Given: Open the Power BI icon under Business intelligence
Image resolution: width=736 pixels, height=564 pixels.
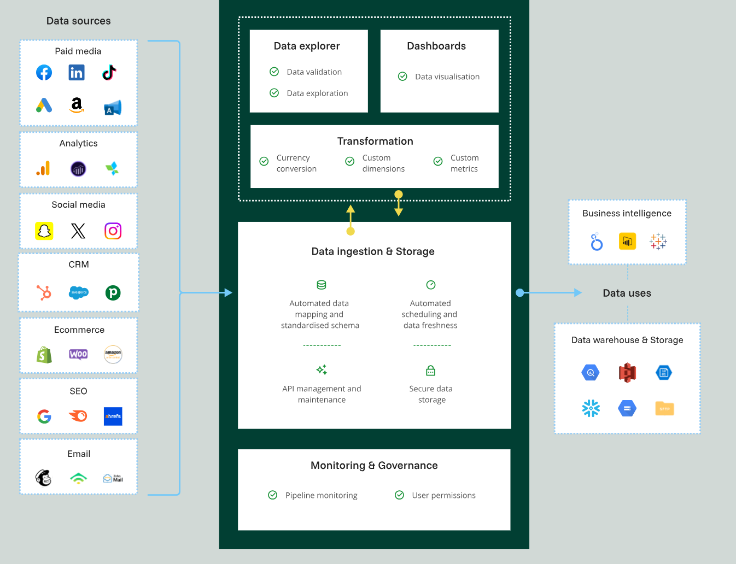Looking at the screenshot, I should tap(627, 241).
